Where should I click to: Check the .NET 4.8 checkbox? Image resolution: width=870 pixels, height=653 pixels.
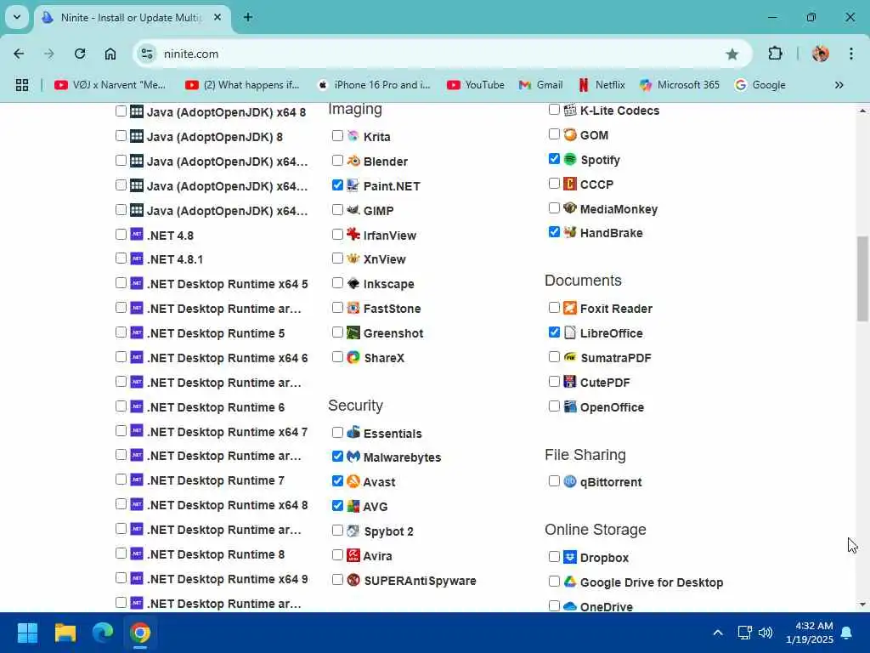point(121,234)
